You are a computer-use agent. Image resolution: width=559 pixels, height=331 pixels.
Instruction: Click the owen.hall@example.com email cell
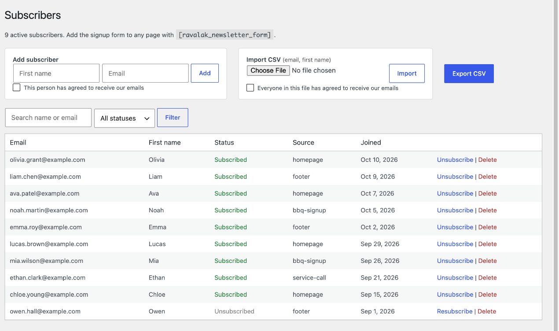pos(45,311)
